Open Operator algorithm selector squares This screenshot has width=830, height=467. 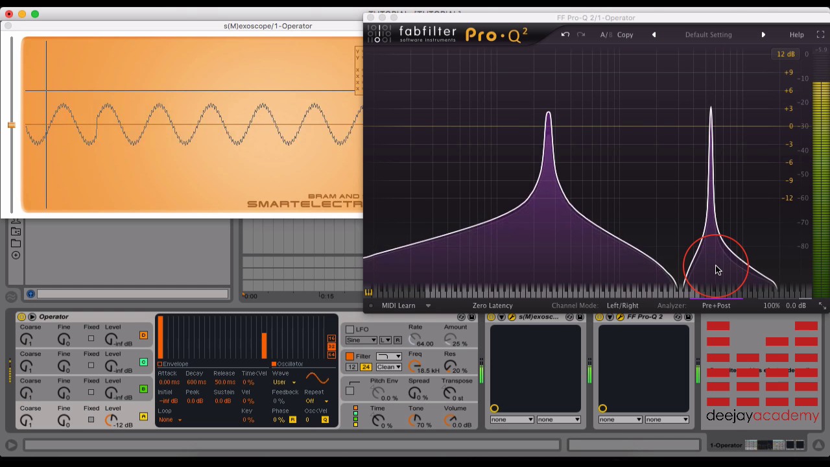[x=355, y=416]
